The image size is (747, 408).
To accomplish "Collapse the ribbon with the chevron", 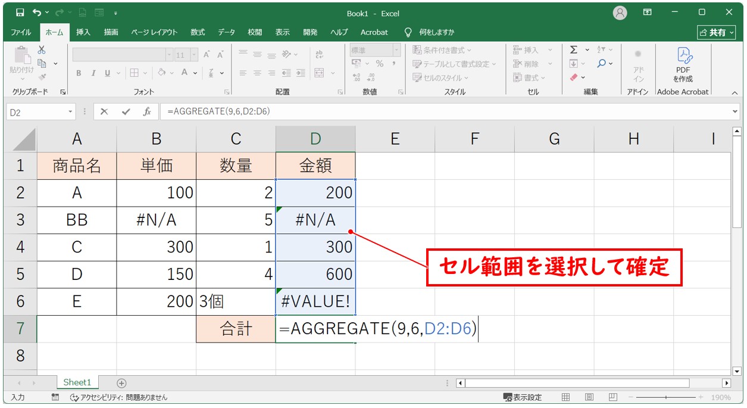I will 734,93.
